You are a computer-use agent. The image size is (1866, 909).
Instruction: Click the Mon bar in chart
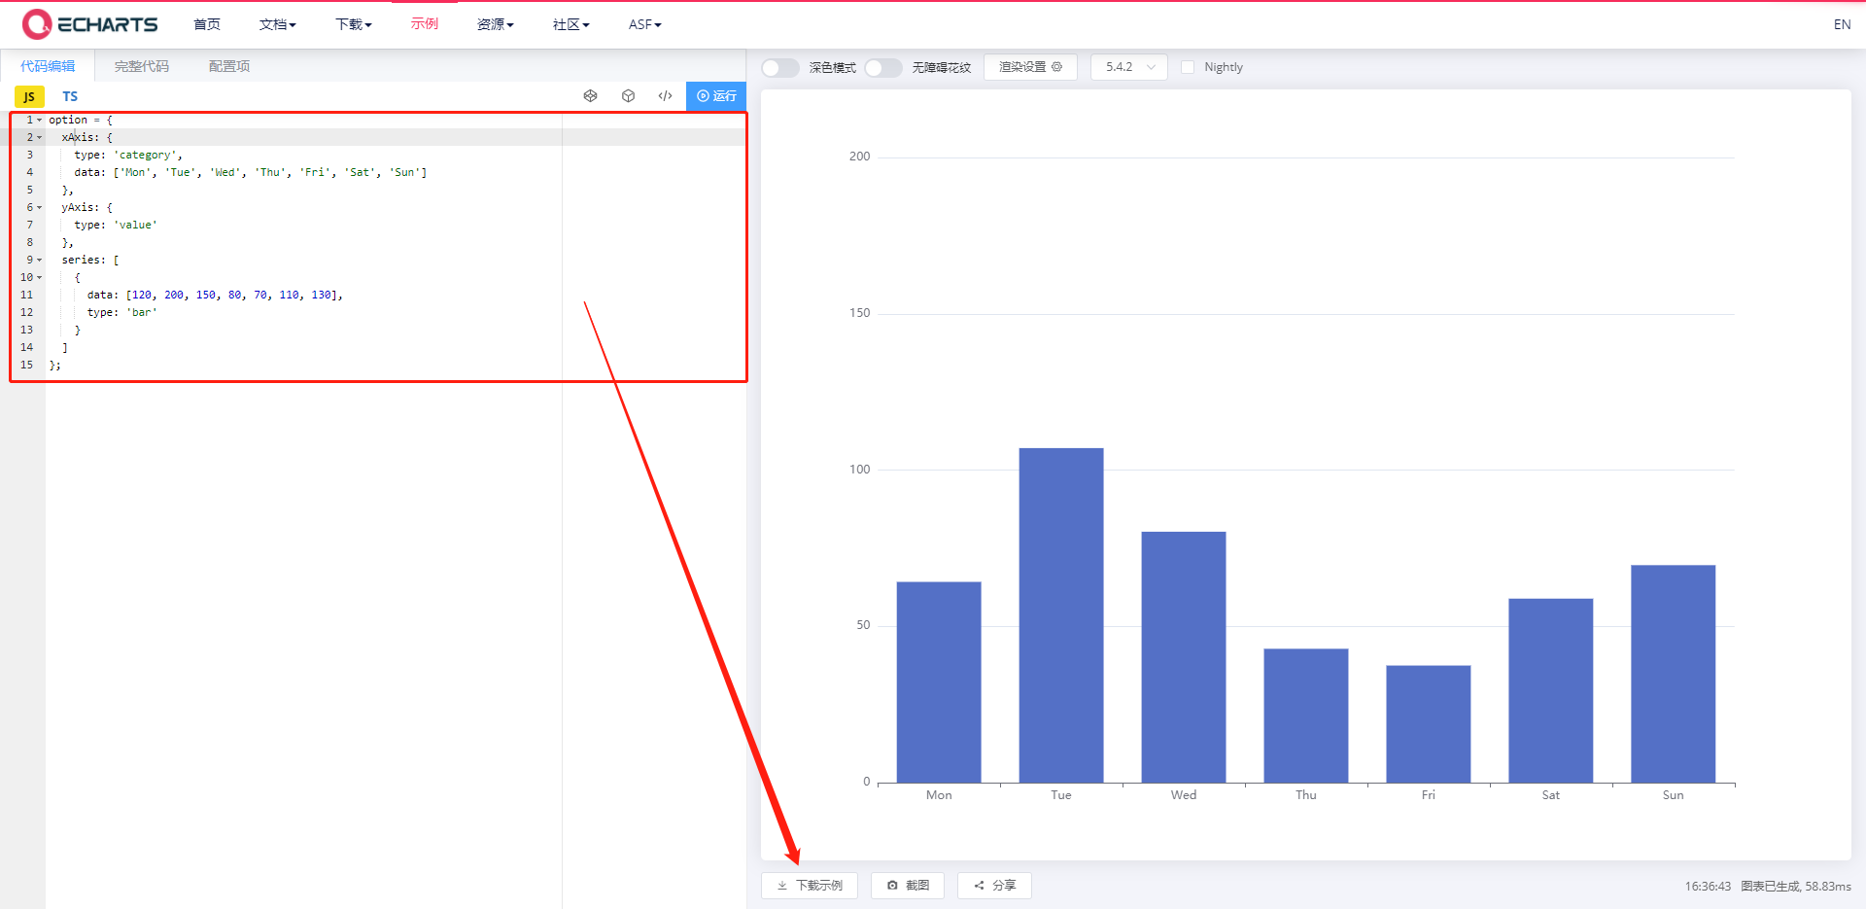pos(939,682)
